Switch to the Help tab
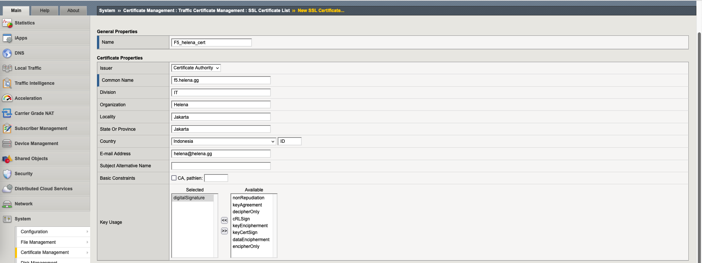 pyautogui.click(x=45, y=11)
